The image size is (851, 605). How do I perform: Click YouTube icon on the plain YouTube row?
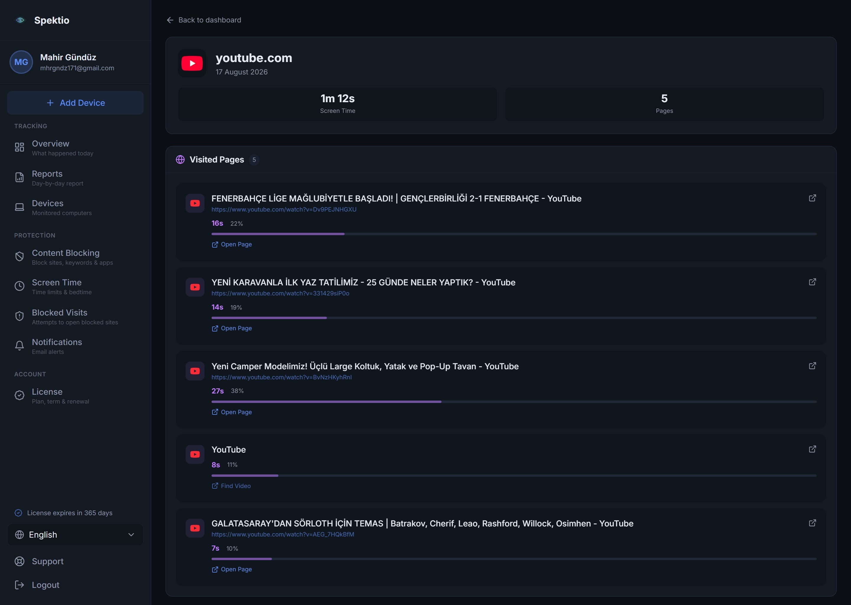[x=195, y=455]
